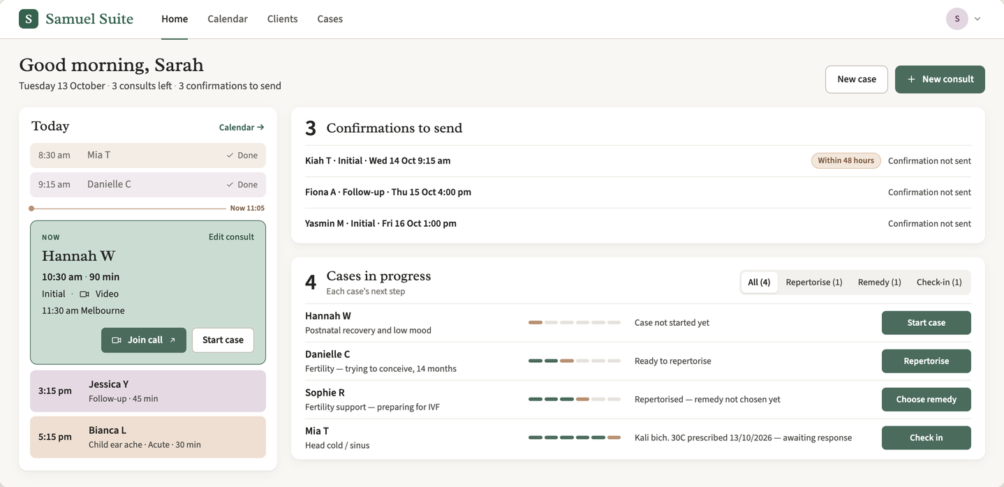Click Choose remedy for Sophie R
Image resolution: width=1004 pixels, height=487 pixels.
coord(927,400)
